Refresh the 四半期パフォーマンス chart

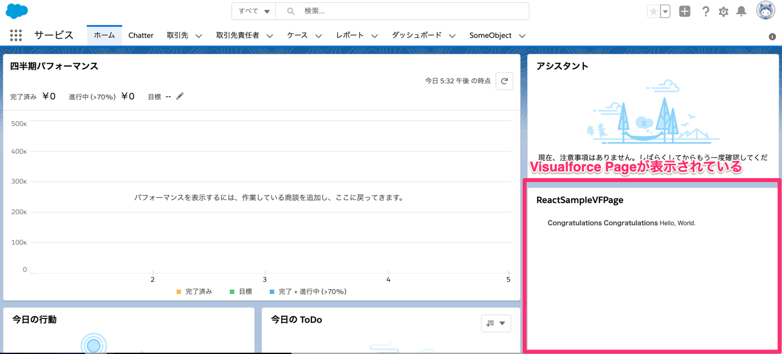504,80
